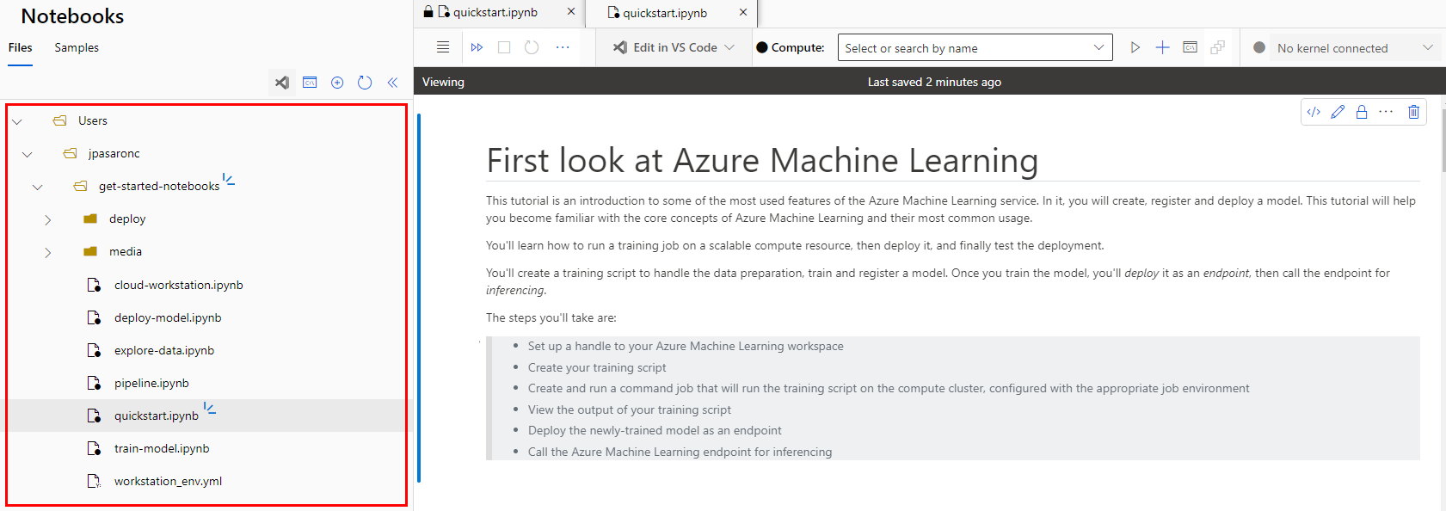This screenshot has height=511, width=1446.
Task: Toggle the cell lock icon
Action: pos(1362,112)
